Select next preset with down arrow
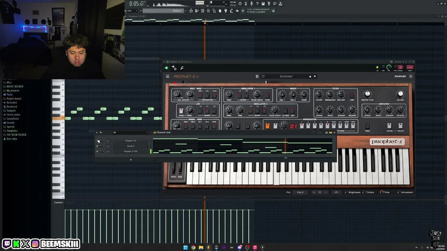The height and width of the screenshot is (251, 447). point(315,76)
